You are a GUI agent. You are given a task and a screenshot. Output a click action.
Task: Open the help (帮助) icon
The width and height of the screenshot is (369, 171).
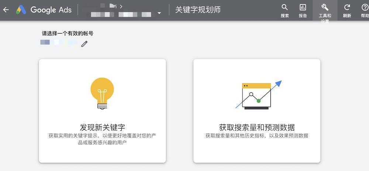(365, 10)
